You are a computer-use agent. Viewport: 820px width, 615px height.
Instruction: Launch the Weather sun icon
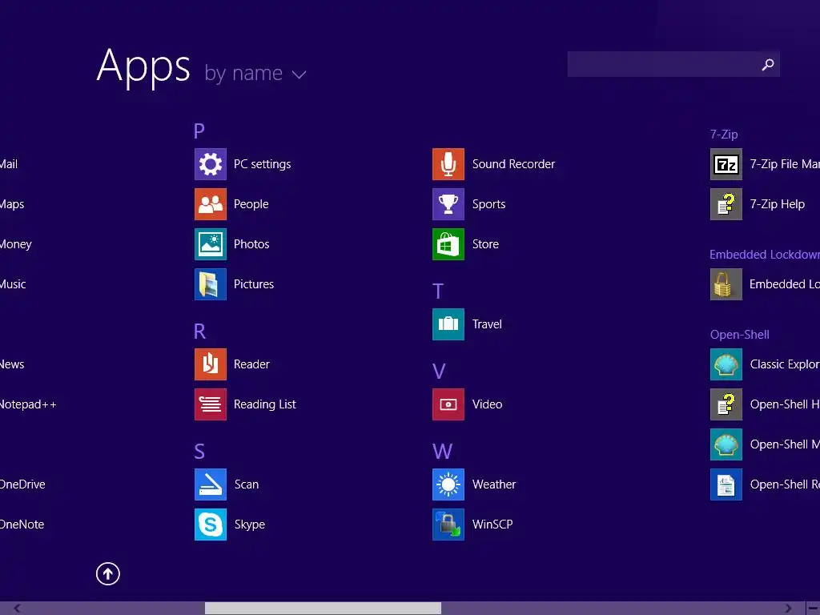point(448,484)
